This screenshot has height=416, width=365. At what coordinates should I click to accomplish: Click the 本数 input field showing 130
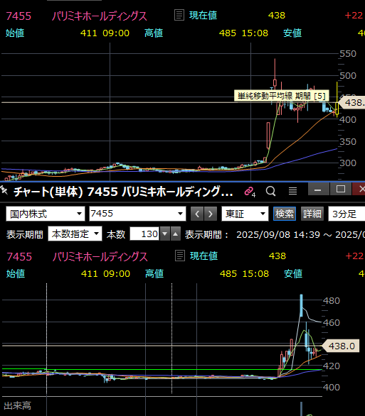click(x=144, y=234)
